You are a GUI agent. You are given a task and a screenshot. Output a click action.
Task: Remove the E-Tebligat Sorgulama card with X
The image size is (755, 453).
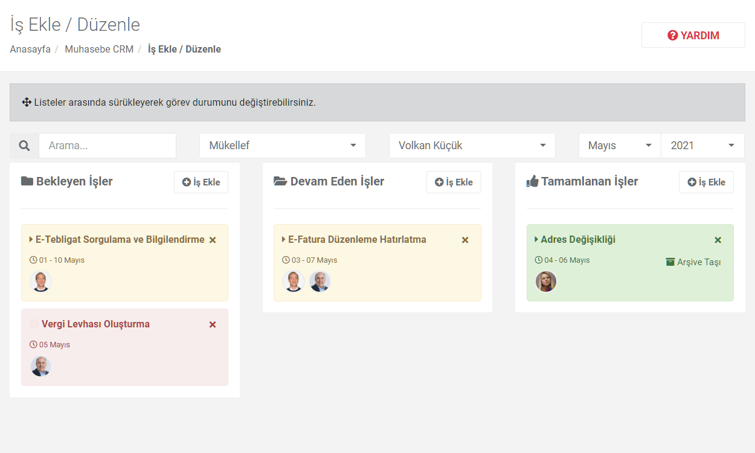click(x=213, y=240)
